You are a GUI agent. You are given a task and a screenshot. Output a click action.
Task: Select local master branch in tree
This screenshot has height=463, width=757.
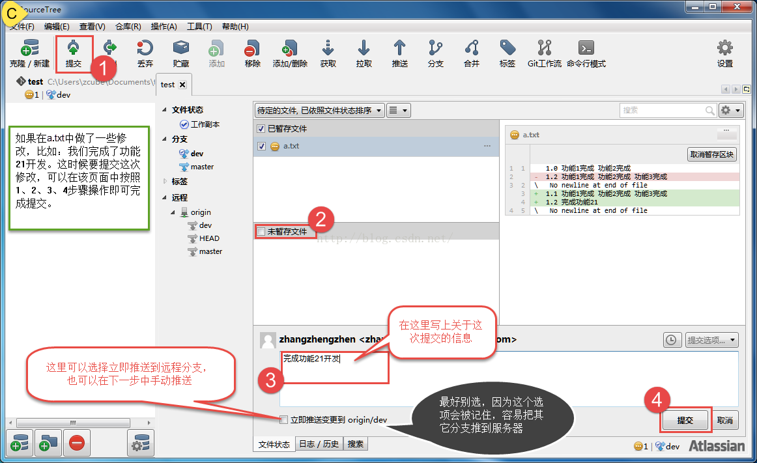(x=197, y=167)
